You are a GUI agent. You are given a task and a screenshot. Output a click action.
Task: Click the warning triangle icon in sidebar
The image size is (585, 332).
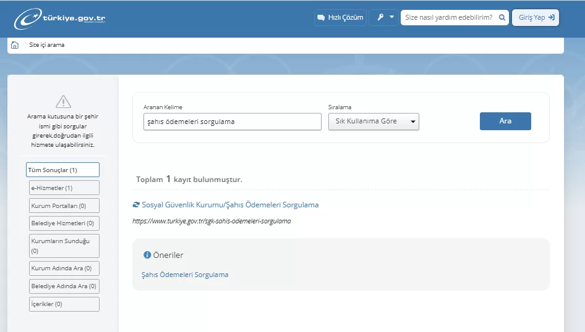pos(63,102)
